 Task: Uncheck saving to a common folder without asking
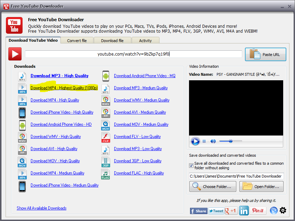click(x=191, y=165)
